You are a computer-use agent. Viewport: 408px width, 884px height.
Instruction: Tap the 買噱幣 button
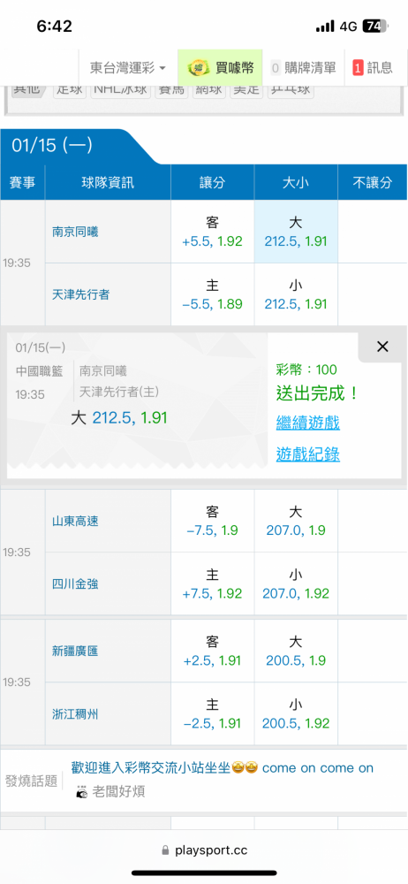point(221,68)
